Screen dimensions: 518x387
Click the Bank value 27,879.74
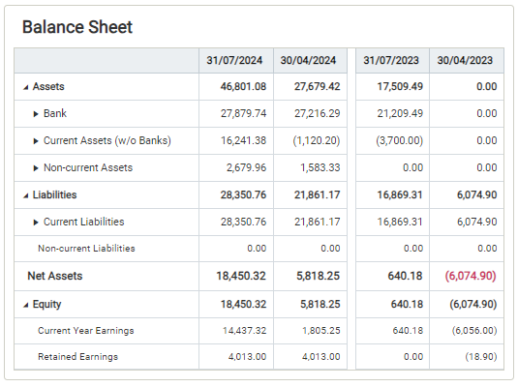pos(243,113)
